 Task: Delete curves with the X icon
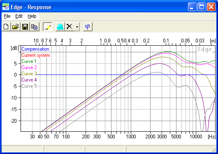70,27
